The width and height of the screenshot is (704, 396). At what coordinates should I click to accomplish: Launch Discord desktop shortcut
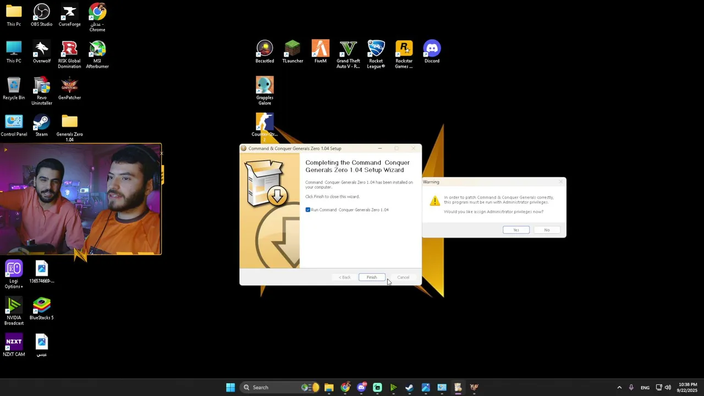[432, 52]
